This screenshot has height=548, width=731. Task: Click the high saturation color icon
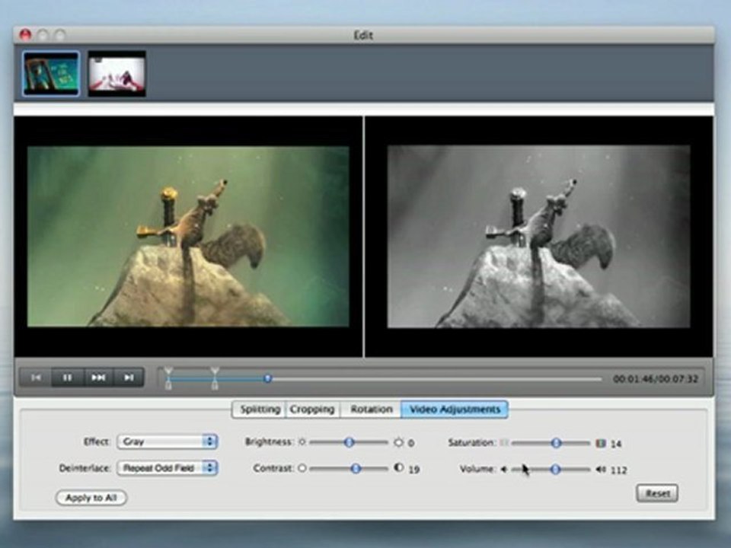coord(601,443)
